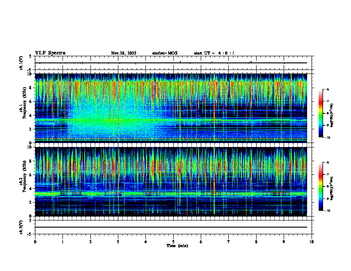Image resolution: width=351 pixels, height=271 pixels.
Task: Click the "5" tick on ch.3(V) axis
Action: click(x=31, y=221)
